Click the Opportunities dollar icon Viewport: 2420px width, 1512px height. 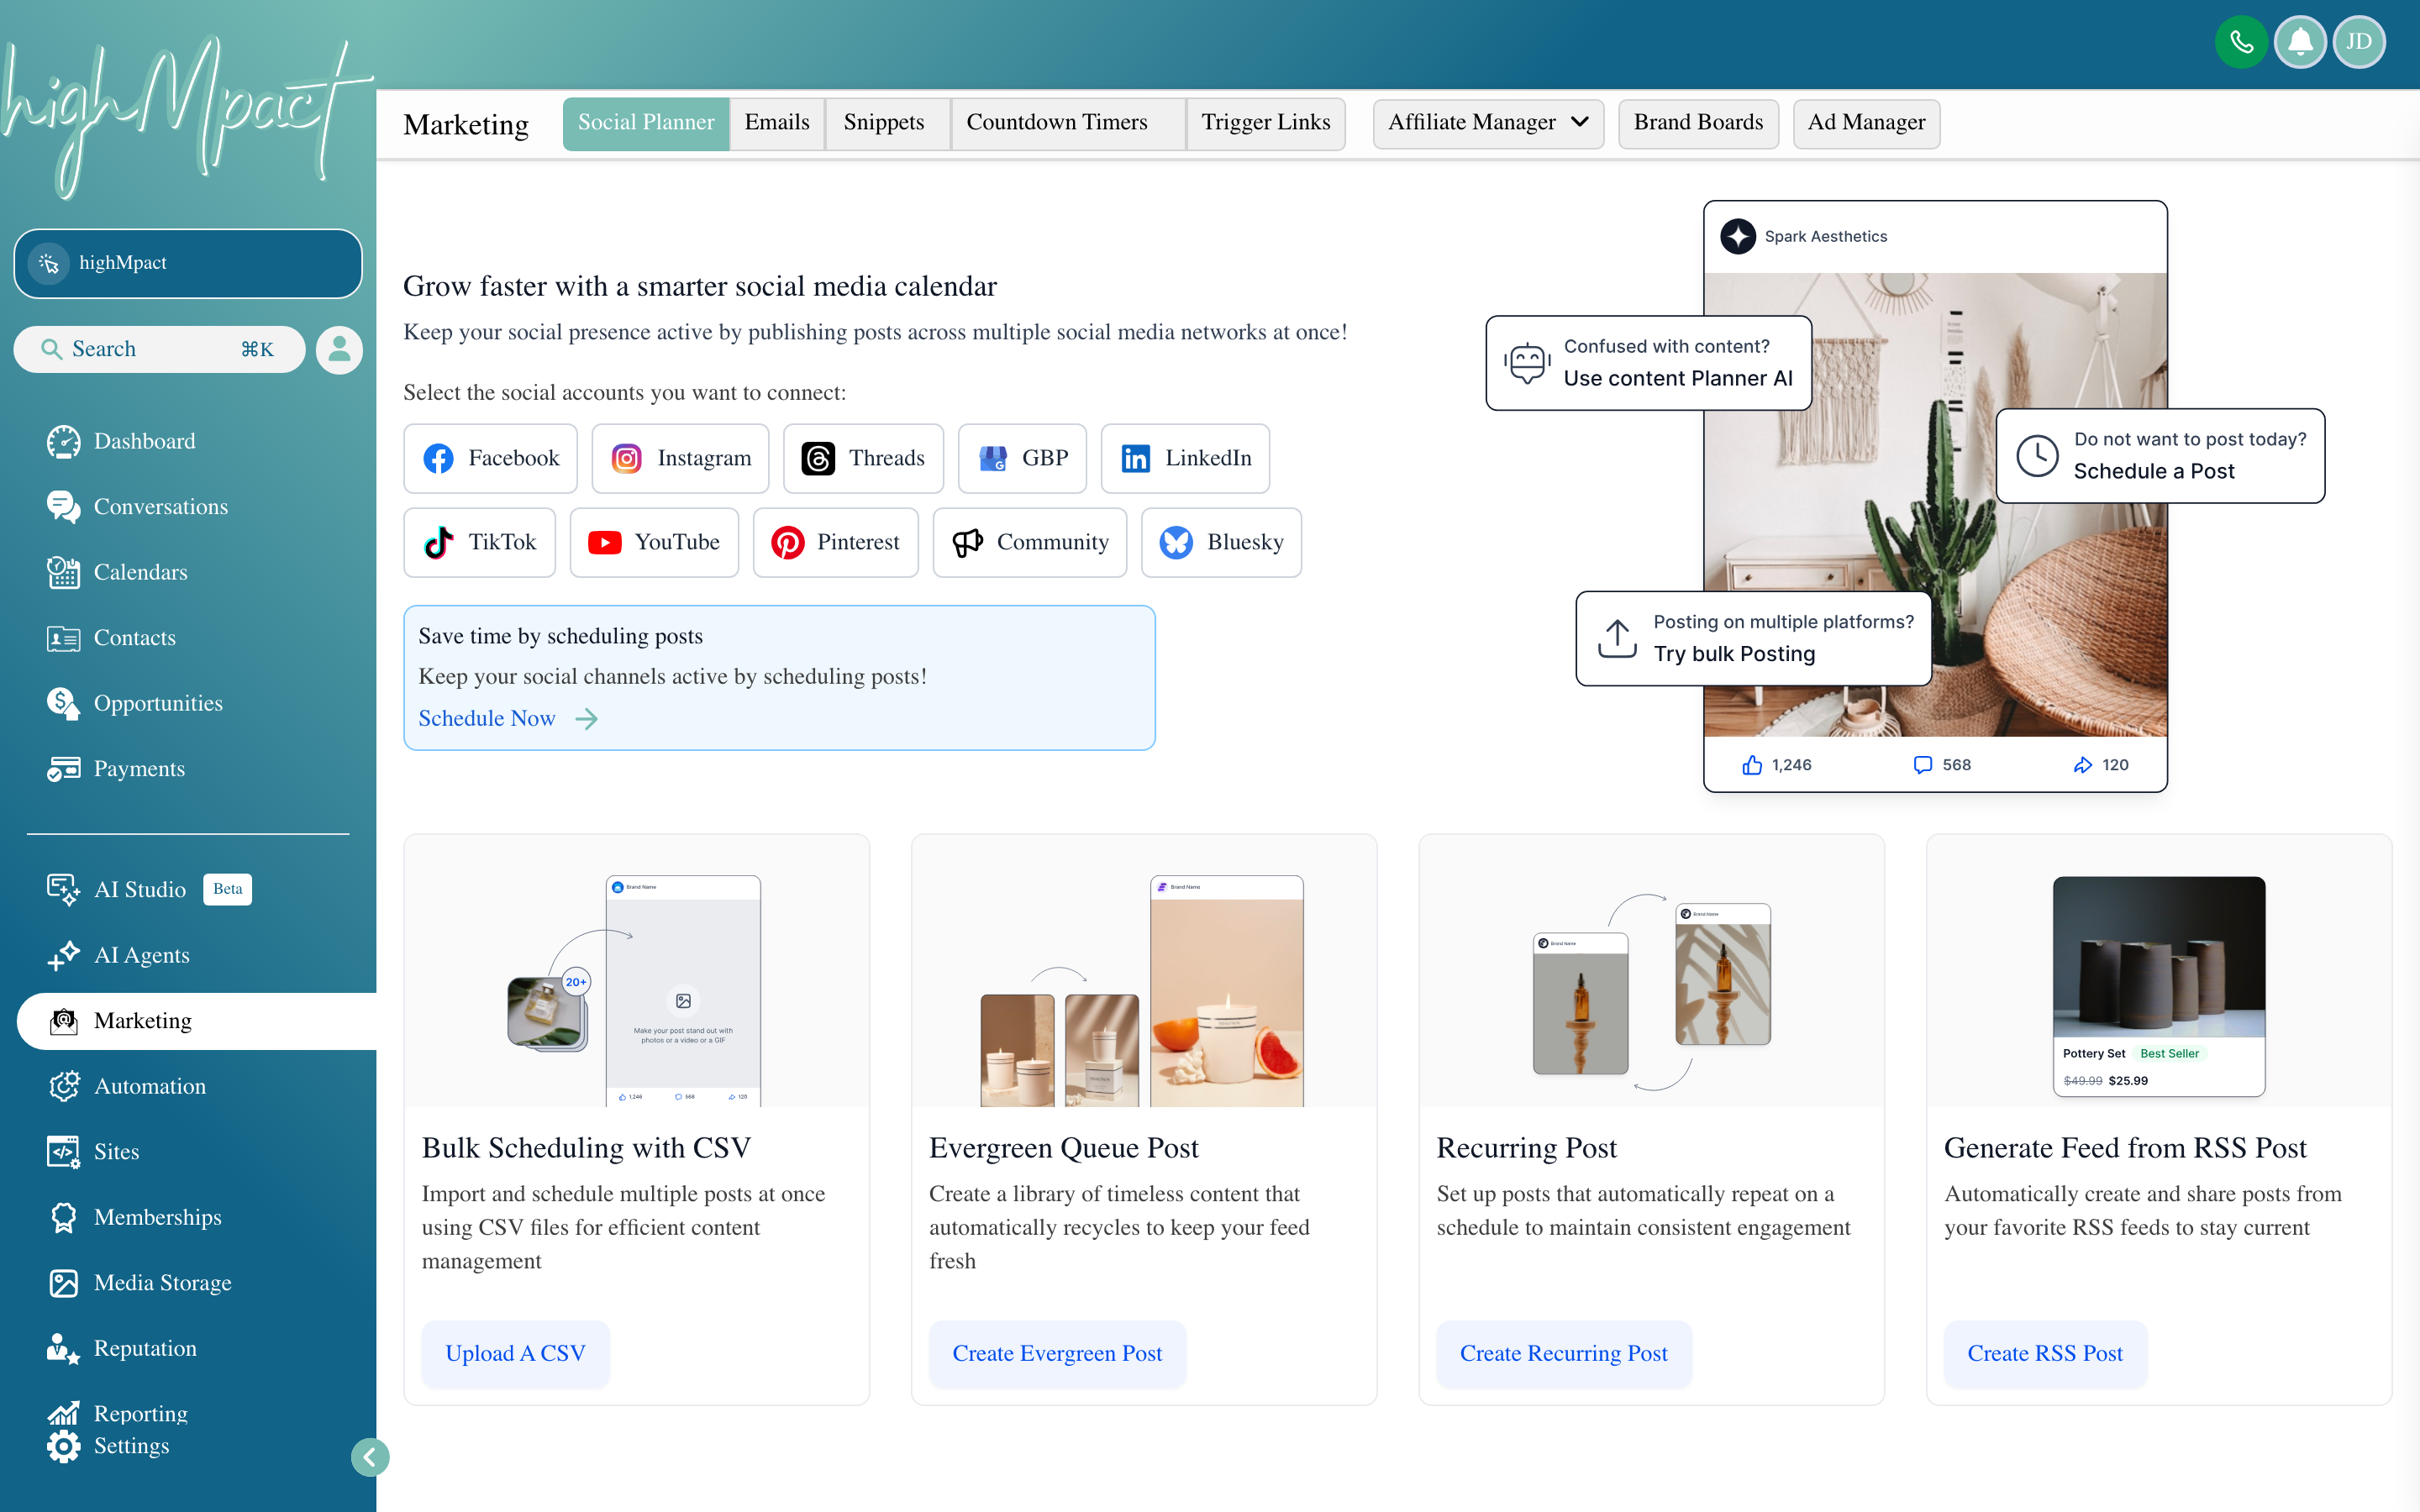(63, 703)
